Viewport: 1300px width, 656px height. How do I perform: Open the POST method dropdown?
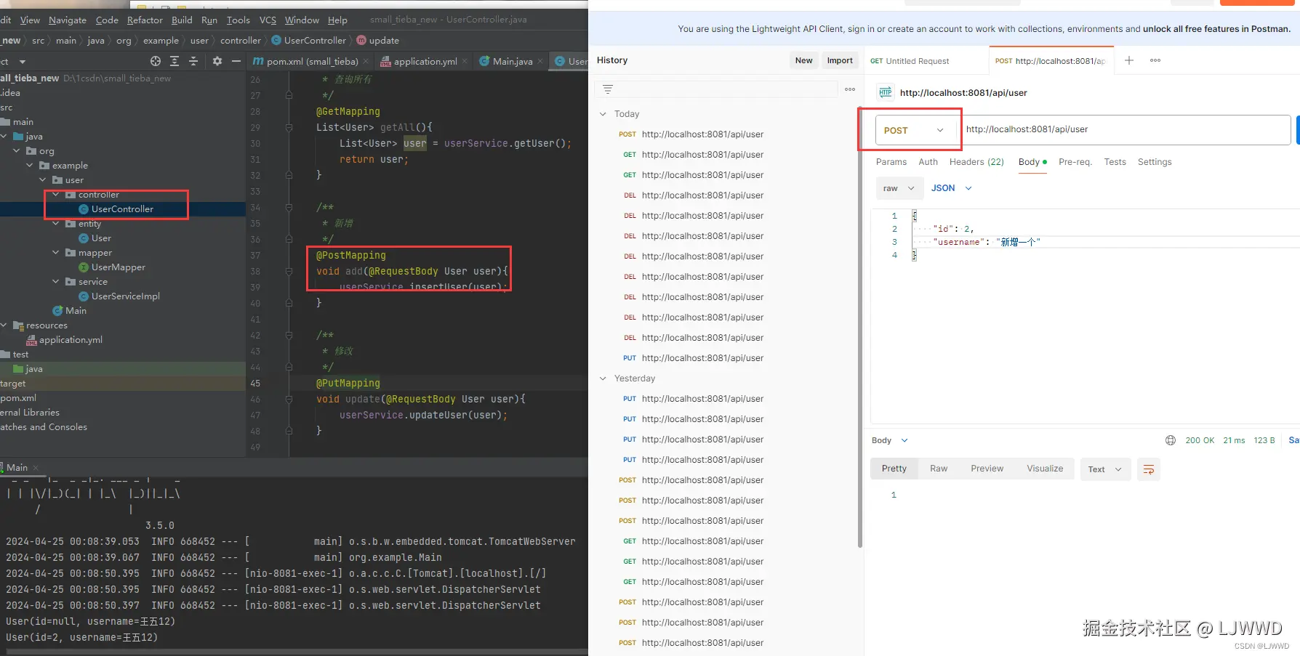pyautogui.click(x=914, y=130)
